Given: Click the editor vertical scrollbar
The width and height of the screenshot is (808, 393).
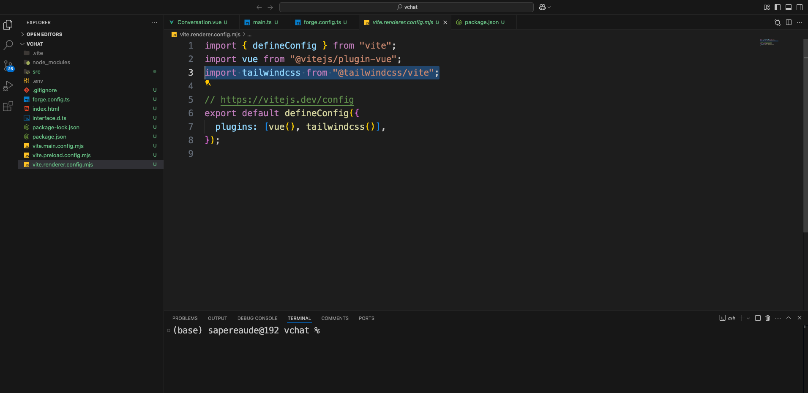Looking at the screenshot, I should [805, 135].
